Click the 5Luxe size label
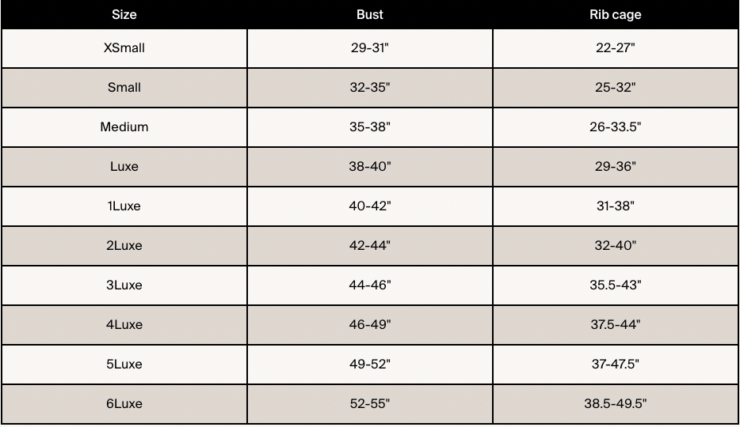This screenshot has width=740, height=427. point(124,365)
